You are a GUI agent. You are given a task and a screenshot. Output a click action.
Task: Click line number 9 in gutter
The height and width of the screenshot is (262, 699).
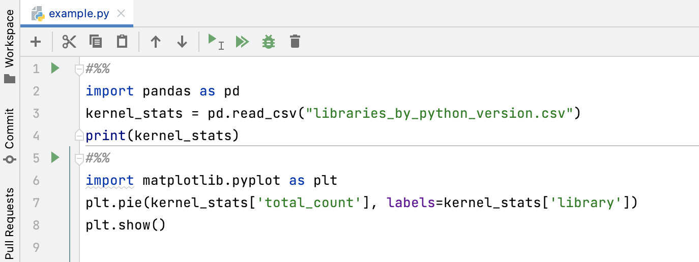[x=36, y=248]
